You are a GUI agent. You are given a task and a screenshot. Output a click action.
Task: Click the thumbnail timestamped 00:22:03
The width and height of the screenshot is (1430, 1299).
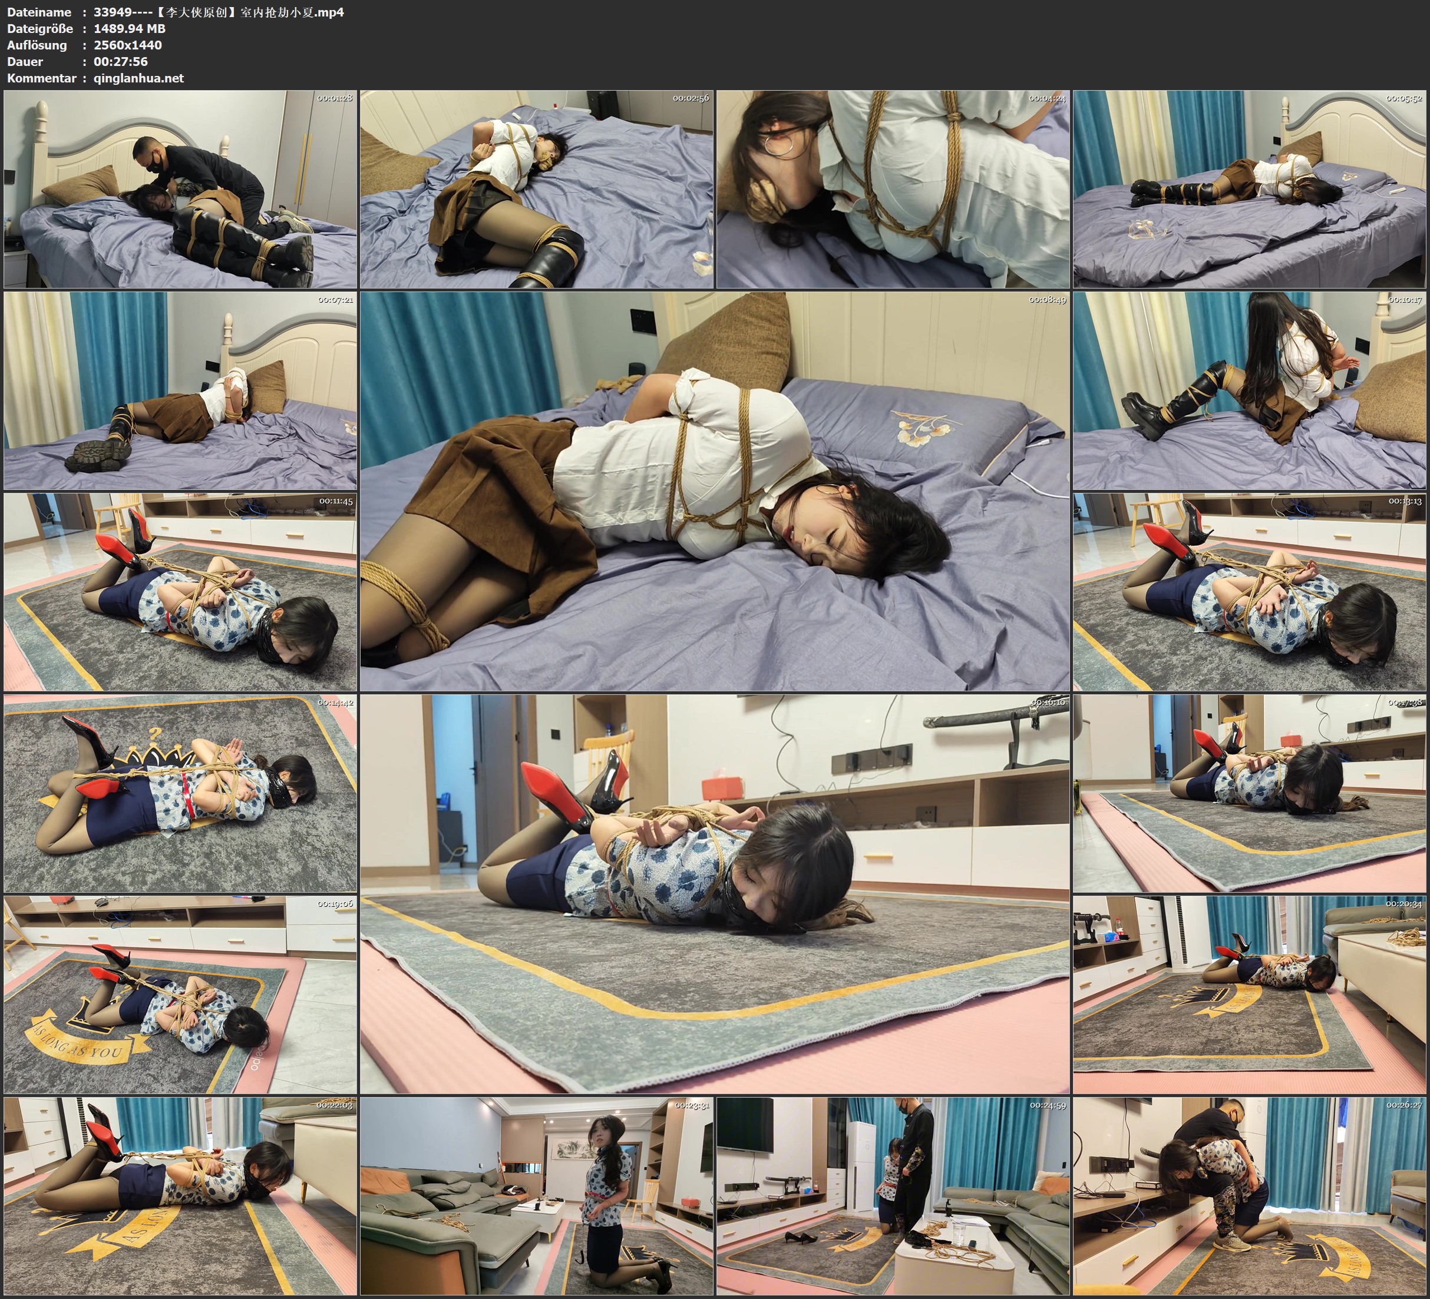tap(180, 1196)
